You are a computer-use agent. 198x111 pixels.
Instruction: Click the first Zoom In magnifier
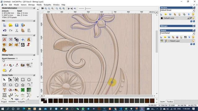coord(46,8)
